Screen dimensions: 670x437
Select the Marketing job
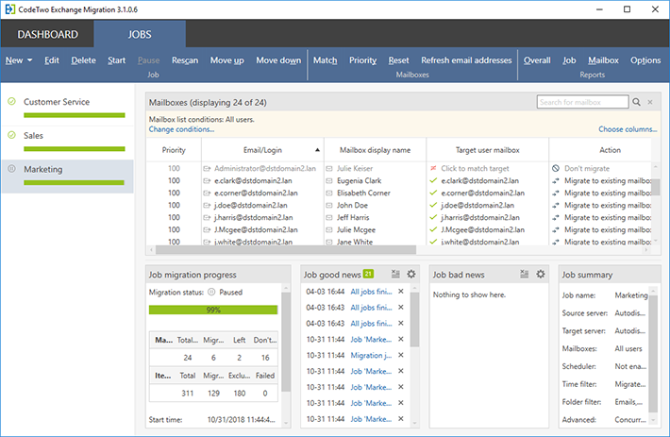tap(68, 176)
